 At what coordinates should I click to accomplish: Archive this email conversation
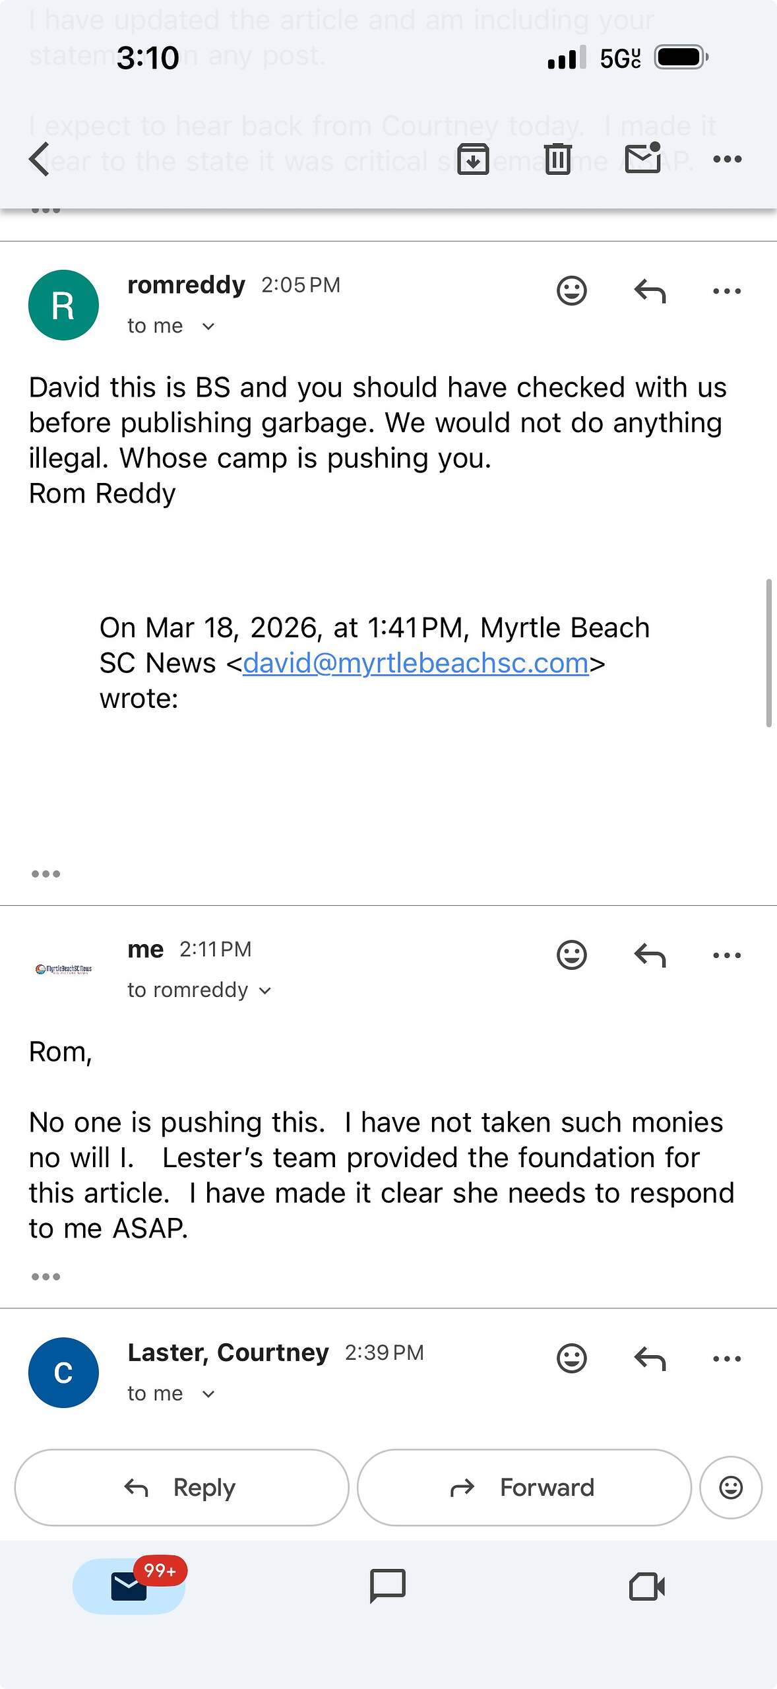click(473, 159)
